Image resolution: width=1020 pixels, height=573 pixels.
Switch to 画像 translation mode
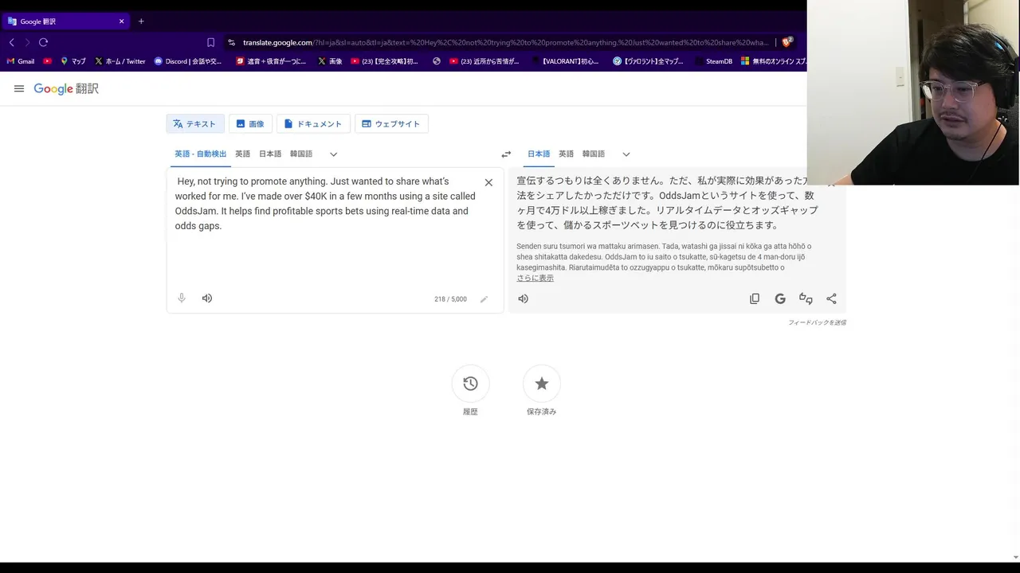pyautogui.click(x=250, y=124)
